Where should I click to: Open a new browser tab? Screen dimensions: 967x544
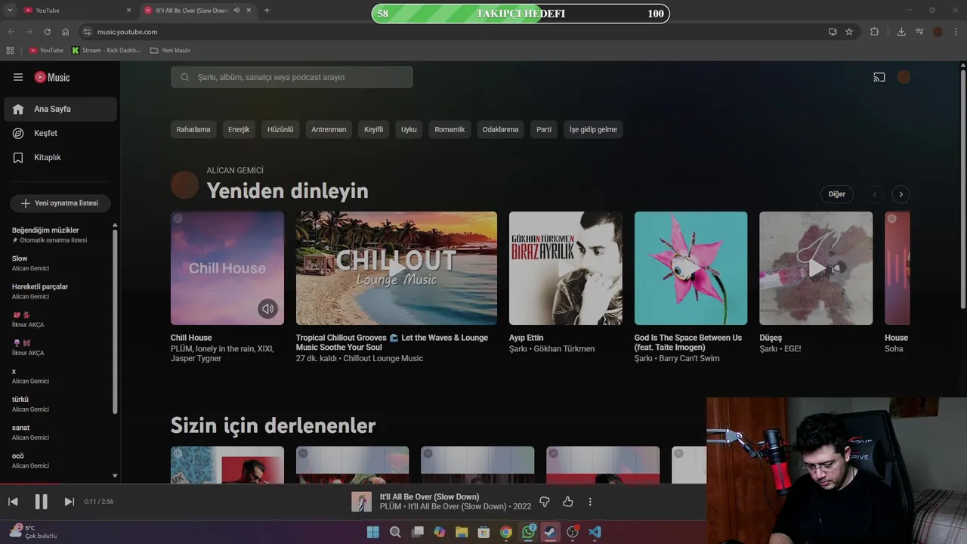(x=267, y=10)
